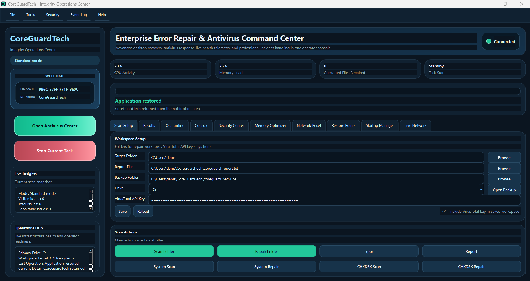Click the CoreGuardTech logo in the title bar
This screenshot has height=281, width=530.
pos(3,4)
